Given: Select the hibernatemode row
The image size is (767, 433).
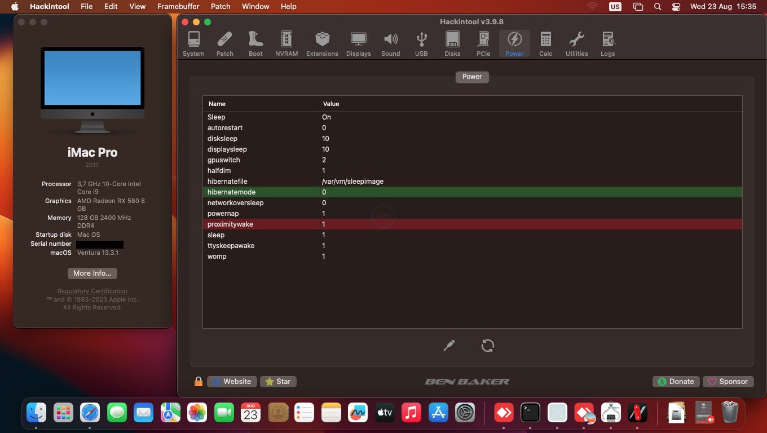Looking at the screenshot, I should (473, 192).
